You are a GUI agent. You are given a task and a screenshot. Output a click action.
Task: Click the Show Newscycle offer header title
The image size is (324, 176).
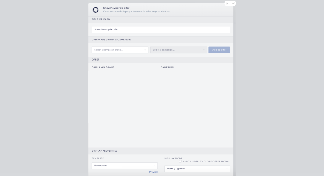click(x=116, y=8)
